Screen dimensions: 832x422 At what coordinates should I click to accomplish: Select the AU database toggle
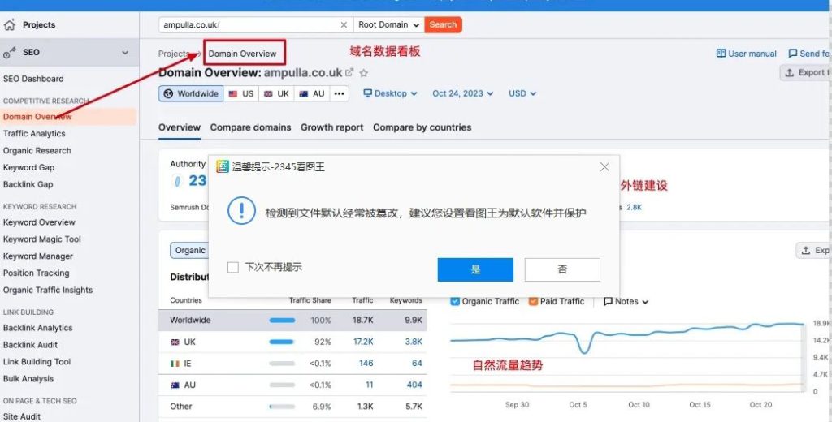[x=312, y=94]
